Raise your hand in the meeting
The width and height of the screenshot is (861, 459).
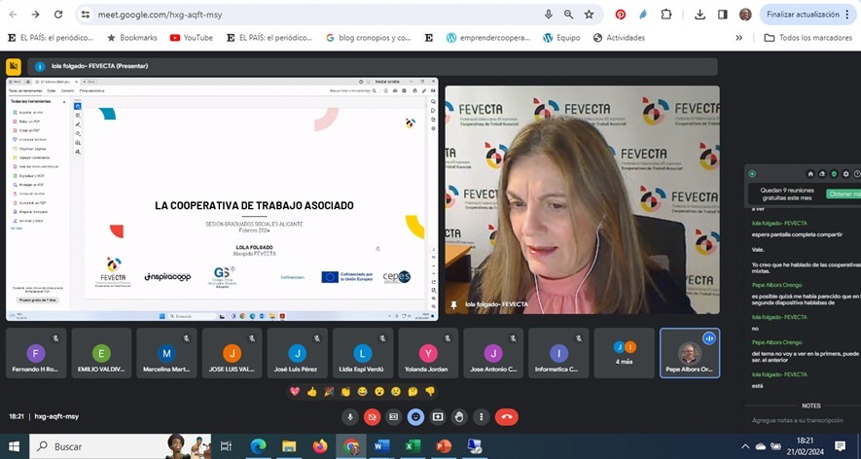(x=459, y=417)
